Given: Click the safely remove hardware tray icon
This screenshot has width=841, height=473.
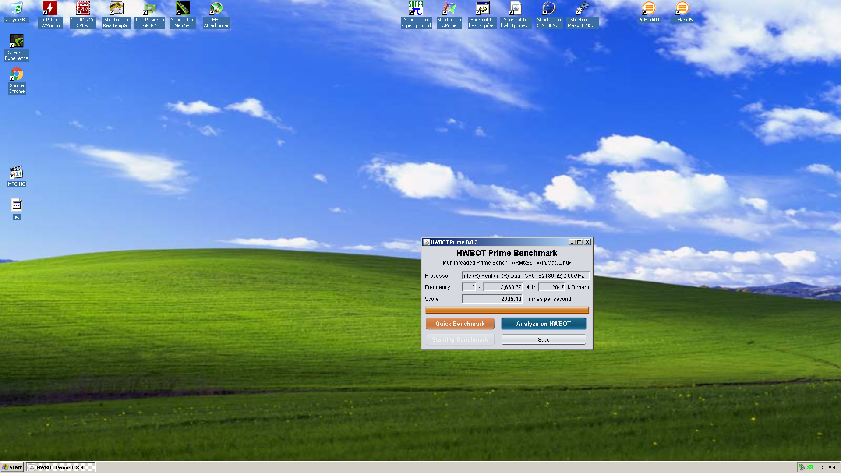Looking at the screenshot, I should tap(802, 467).
